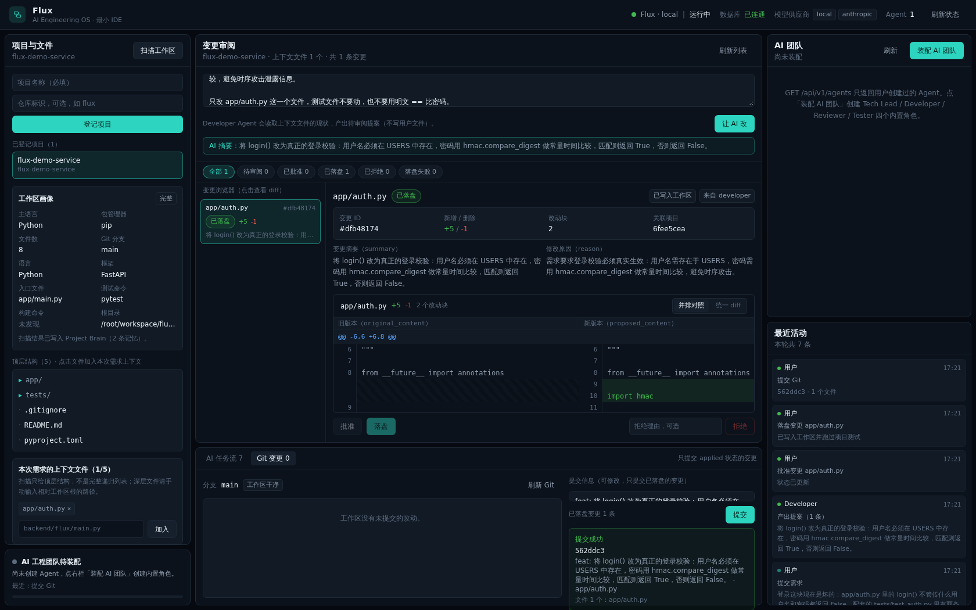Image resolution: width=976 pixels, height=610 pixels.
Task: Click the AI 摘要 summary banner
Action: (x=479, y=146)
